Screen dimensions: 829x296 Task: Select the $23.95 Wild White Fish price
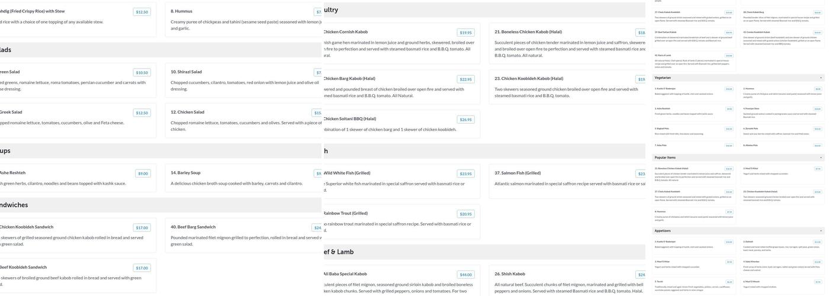click(465, 174)
